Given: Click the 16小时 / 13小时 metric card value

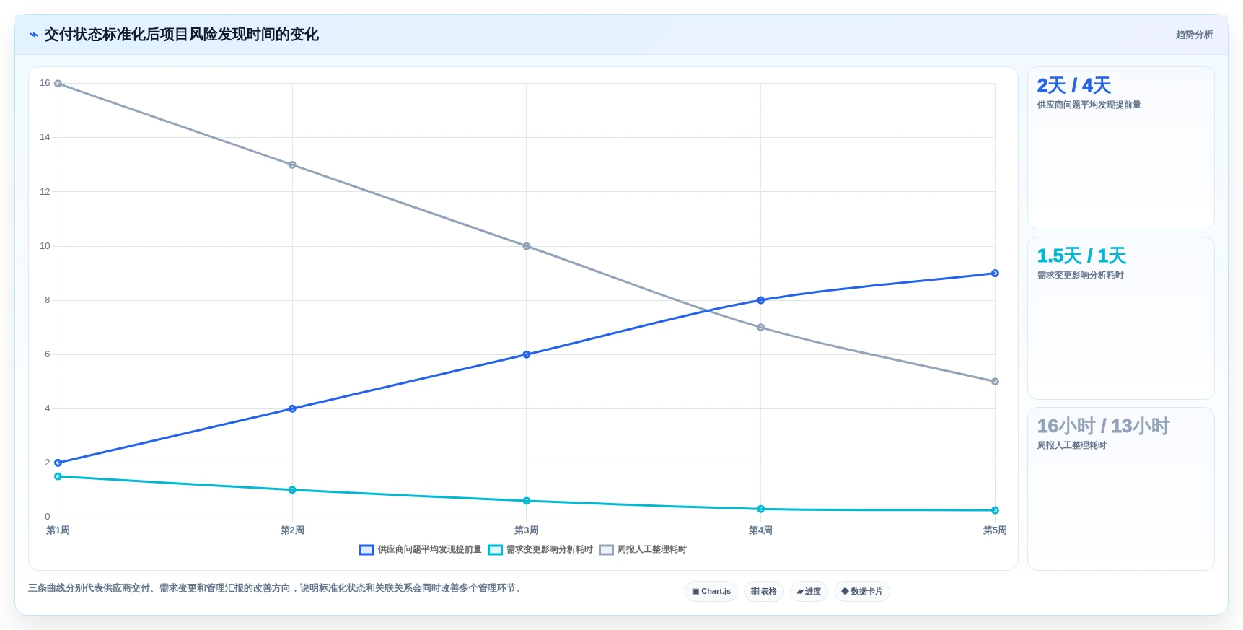Looking at the screenshot, I should 1103,426.
